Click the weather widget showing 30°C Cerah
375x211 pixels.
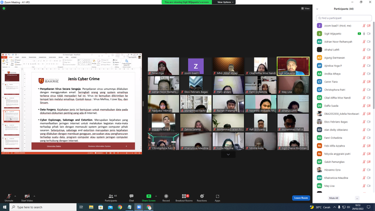320,207
